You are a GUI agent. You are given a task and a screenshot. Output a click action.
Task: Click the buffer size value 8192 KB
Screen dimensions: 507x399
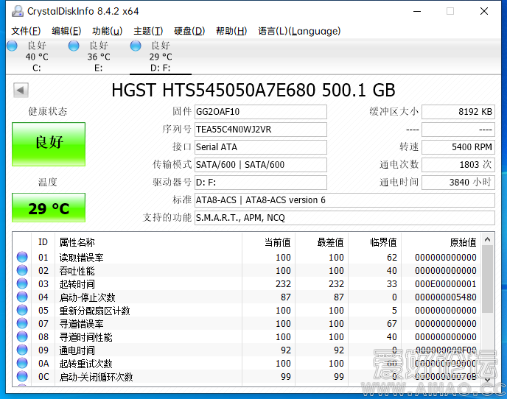coord(458,112)
